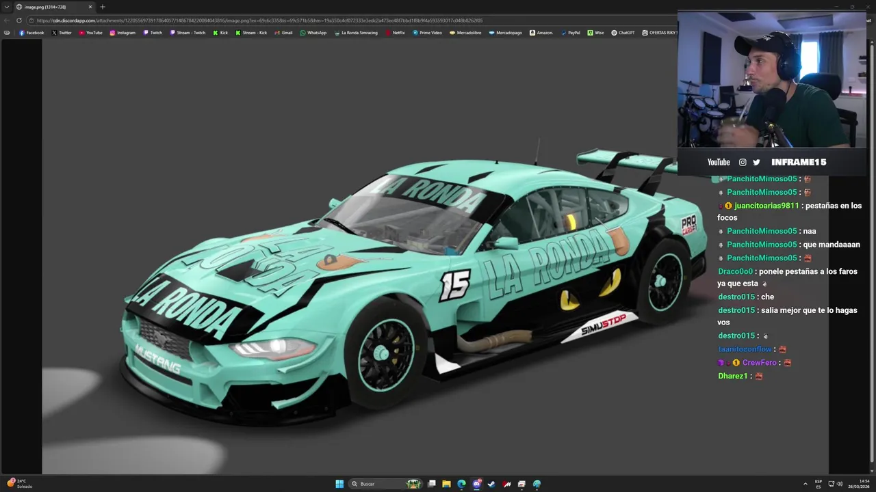Screen dimensions: 876x492
Task: Open Task View on the taskbar
Action: coord(432,484)
